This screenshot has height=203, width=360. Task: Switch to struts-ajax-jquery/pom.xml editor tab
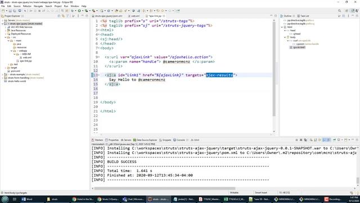pyautogui.click(x=107, y=16)
